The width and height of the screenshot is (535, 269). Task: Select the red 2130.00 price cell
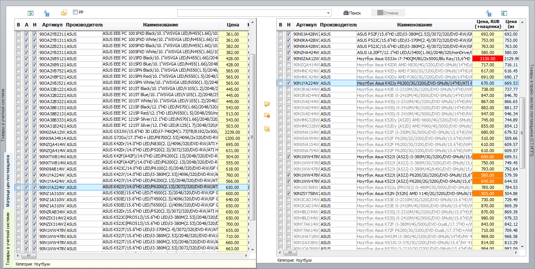(487, 59)
